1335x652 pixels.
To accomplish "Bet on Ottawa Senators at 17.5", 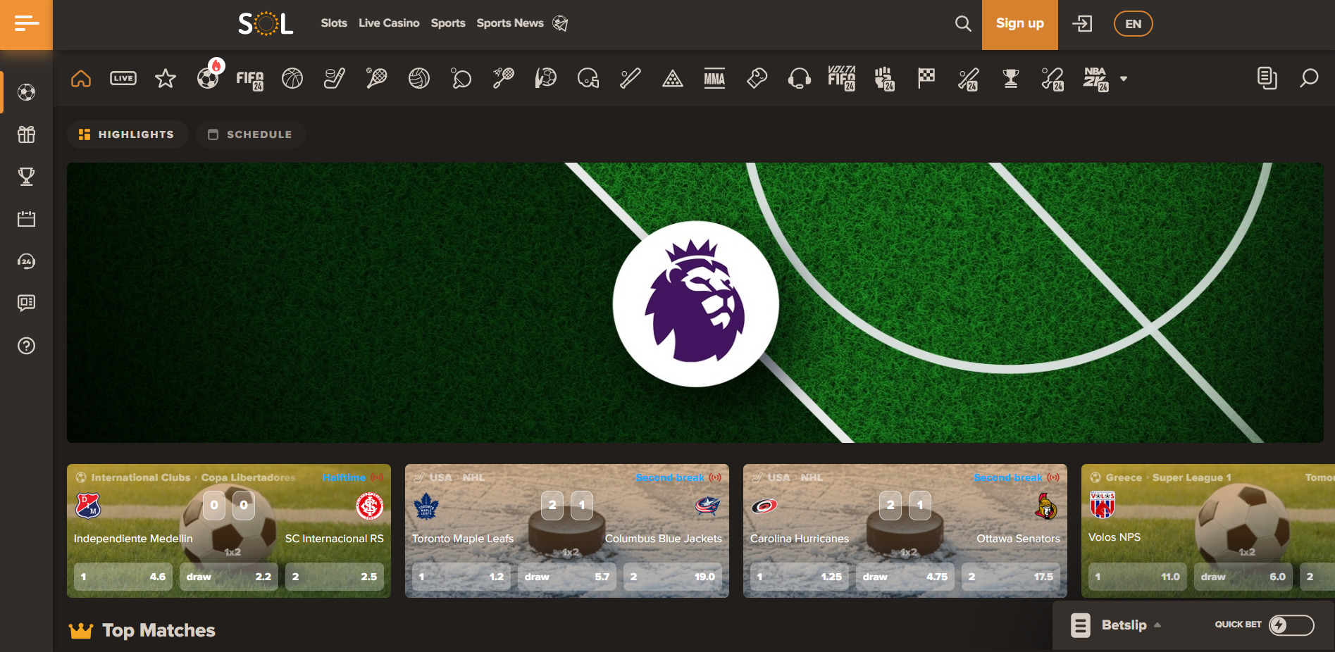I will coord(1011,577).
